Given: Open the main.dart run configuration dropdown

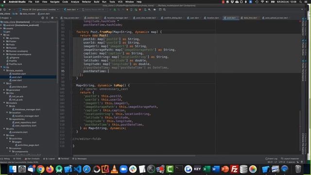Looking at the screenshot, I should pos(71,10).
